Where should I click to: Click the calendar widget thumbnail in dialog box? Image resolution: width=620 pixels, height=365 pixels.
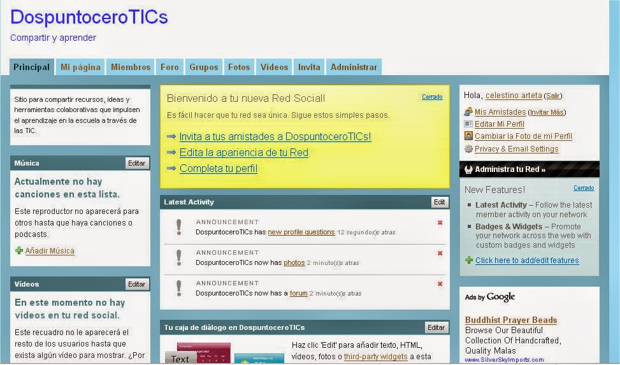[x=204, y=353]
